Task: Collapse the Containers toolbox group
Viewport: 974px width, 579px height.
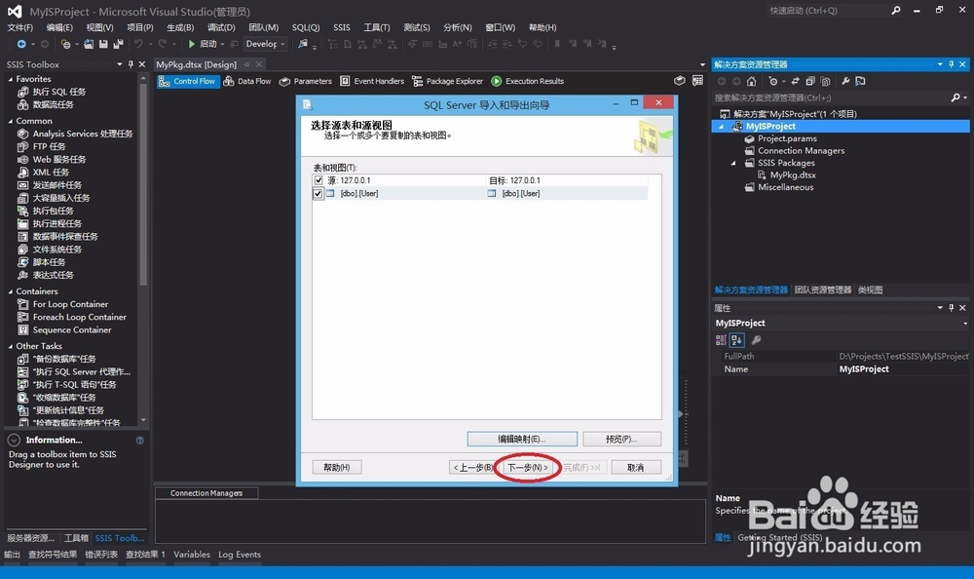Action: pyautogui.click(x=10, y=291)
